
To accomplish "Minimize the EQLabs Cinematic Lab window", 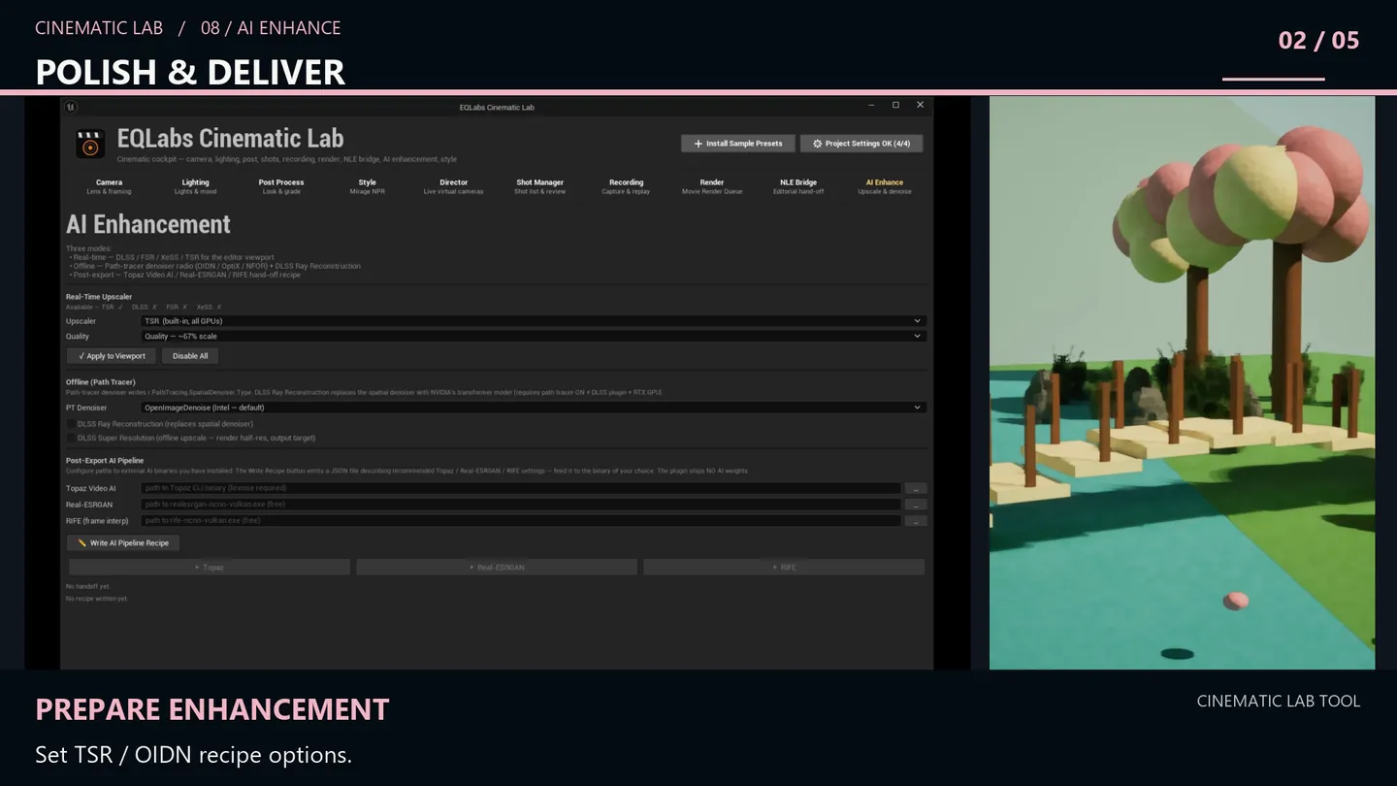I will pos(872,105).
